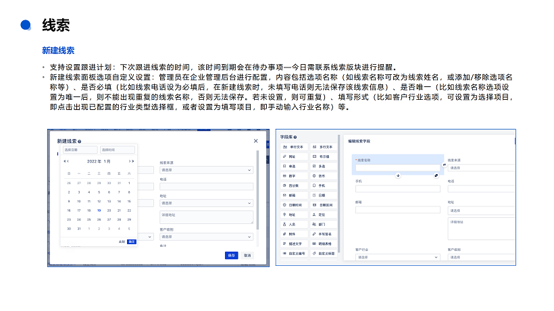Screen dimensions: 554x311
Task: Click 取消 button in 新建线索 dialog
Action: coord(248,255)
